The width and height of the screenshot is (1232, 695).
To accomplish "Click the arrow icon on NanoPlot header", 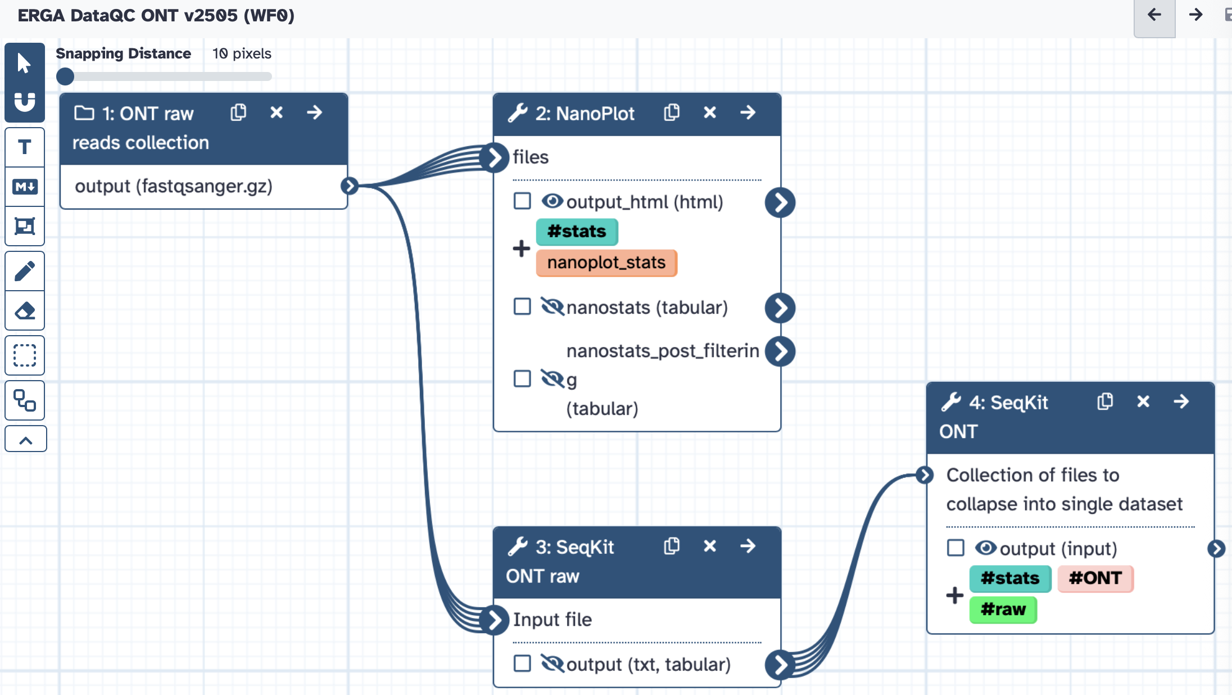I will [x=748, y=112].
